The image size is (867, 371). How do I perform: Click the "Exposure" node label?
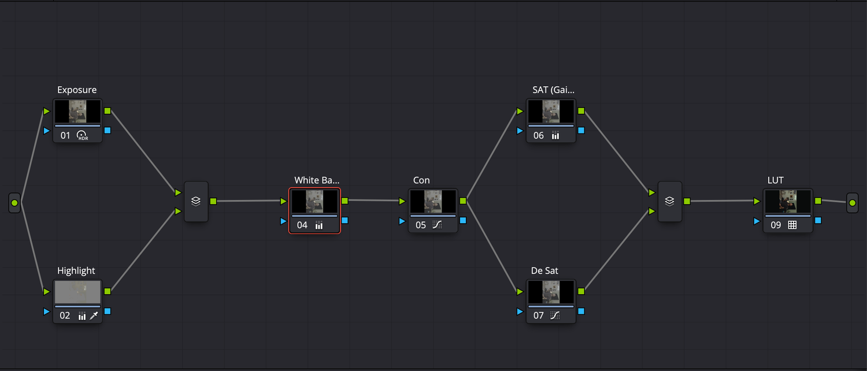point(77,90)
